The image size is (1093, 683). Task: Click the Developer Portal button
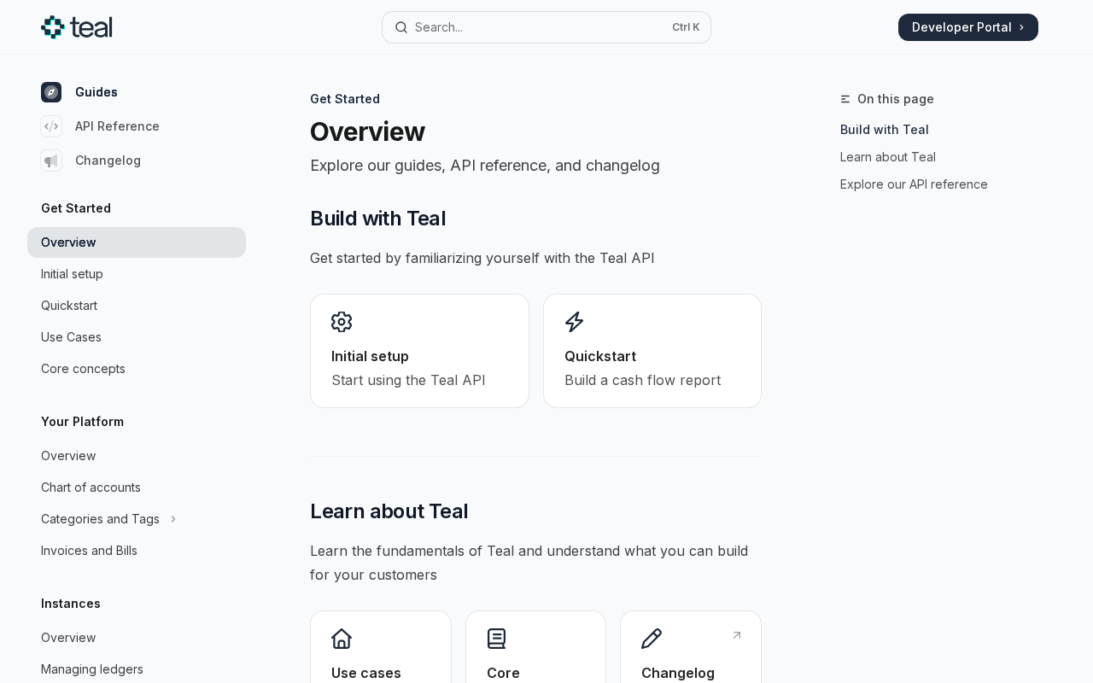[x=968, y=27]
